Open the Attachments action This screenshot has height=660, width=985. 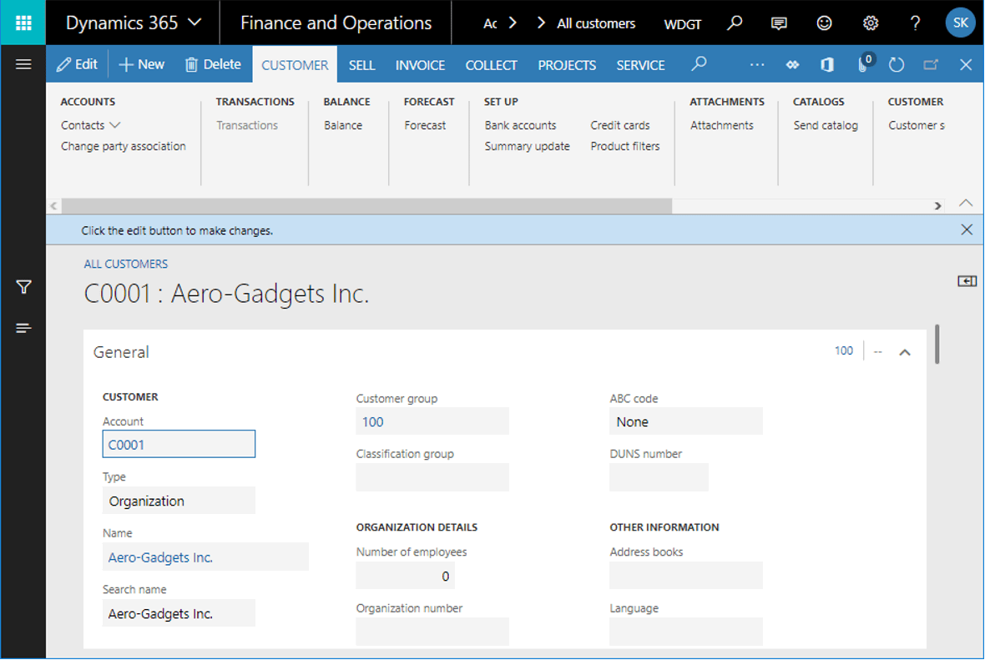point(722,125)
